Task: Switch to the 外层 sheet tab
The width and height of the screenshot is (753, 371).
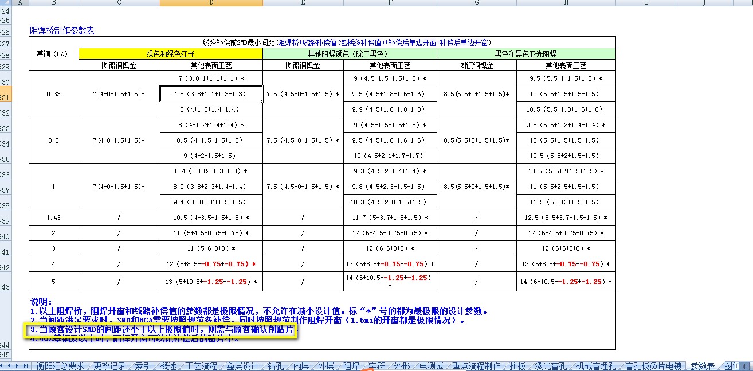Action: [x=326, y=366]
